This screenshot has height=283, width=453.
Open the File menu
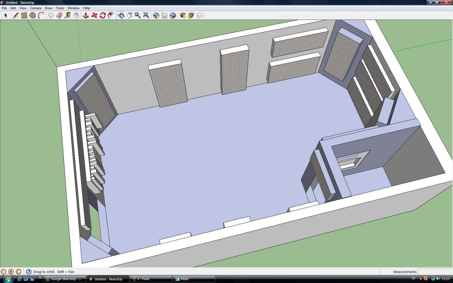coord(4,8)
